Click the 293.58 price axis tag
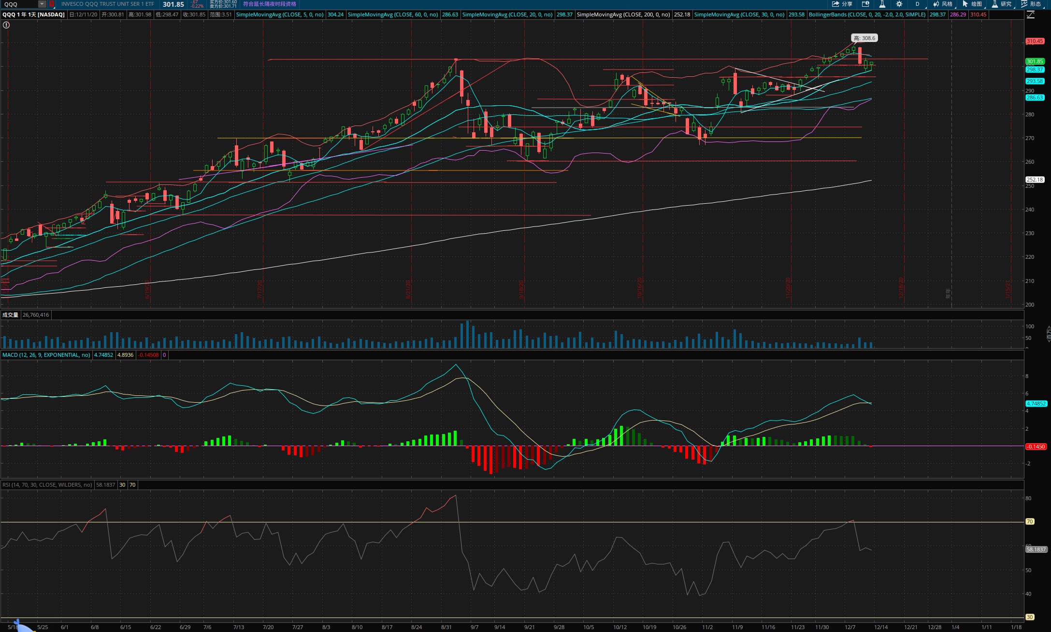This screenshot has width=1051, height=632. [1035, 81]
